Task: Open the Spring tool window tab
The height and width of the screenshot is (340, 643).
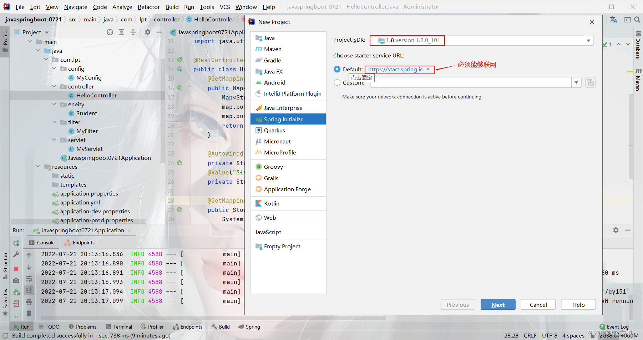Action: pyautogui.click(x=249, y=327)
